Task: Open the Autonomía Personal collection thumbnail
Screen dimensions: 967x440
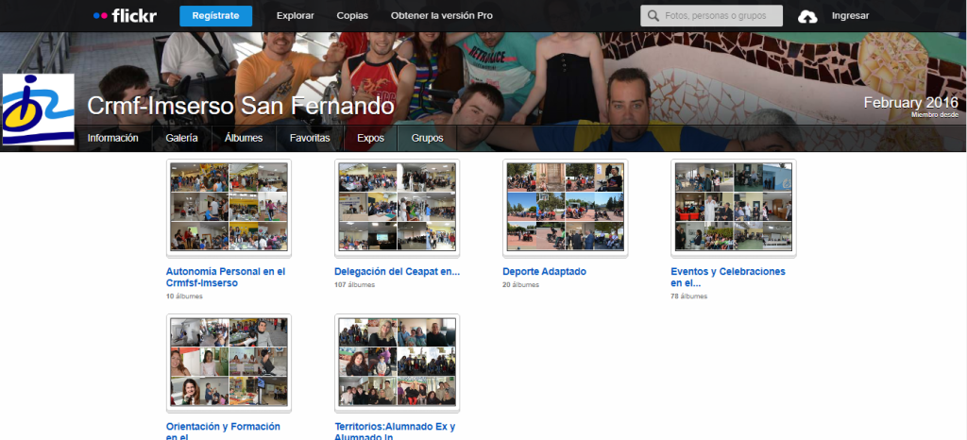Action: click(229, 207)
